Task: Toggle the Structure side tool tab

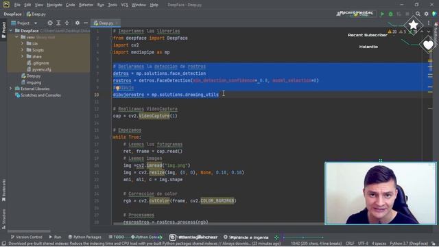Action: coord(3,220)
